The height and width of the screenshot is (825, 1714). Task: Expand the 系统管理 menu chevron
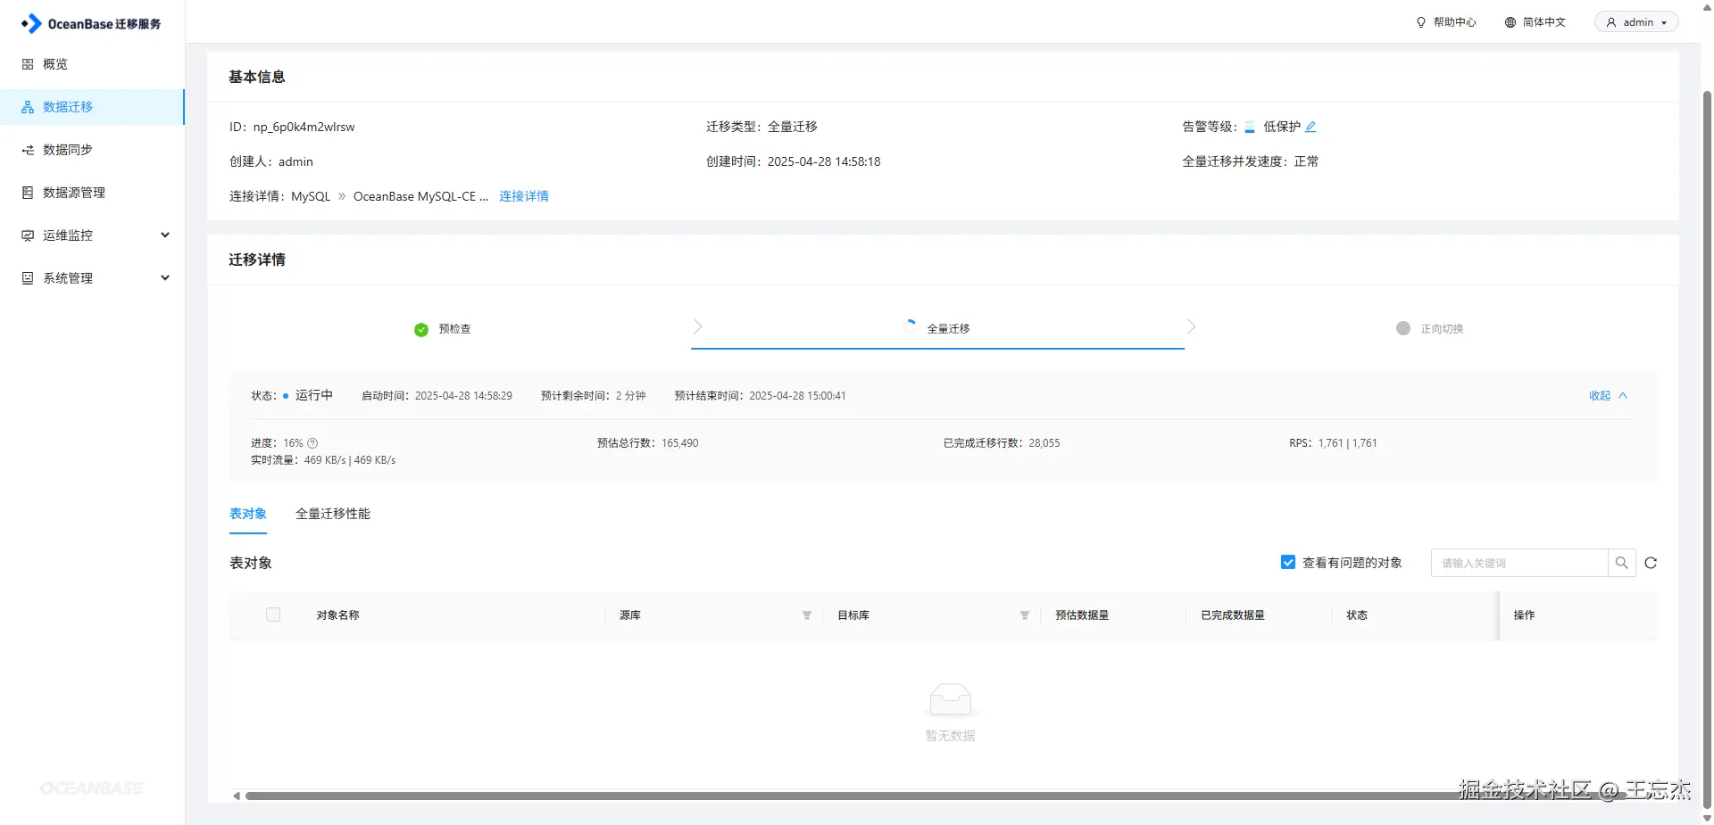click(165, 278)
